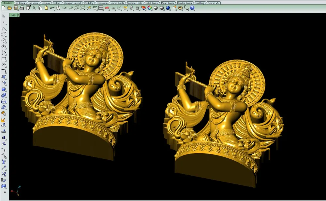Click the Cut scissors icon
The width and height of the screenshot is (326, 201).
34,8
